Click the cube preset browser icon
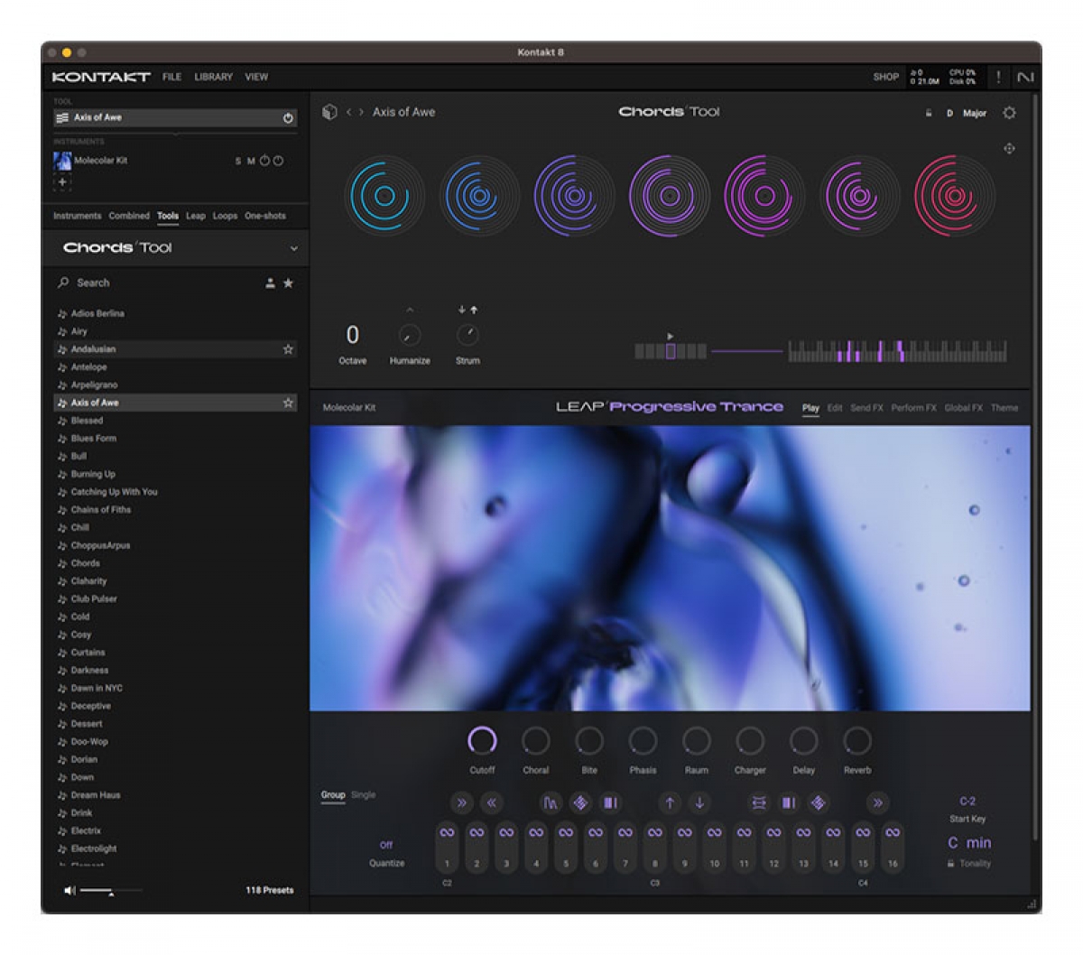 tap(329, 112)
